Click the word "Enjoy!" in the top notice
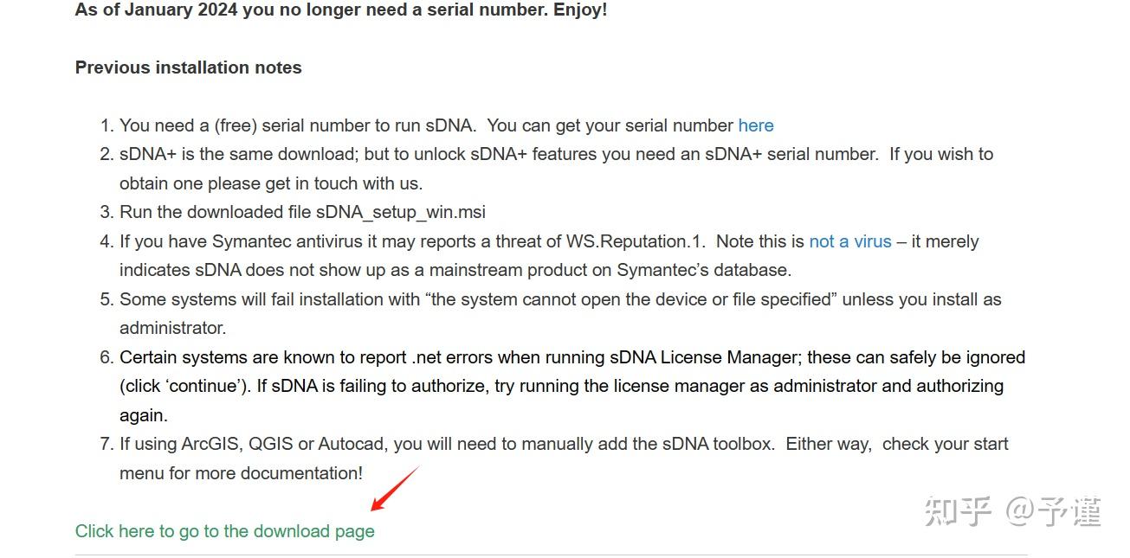This screenshot has width=1130, height=558. tap(580, 10)
